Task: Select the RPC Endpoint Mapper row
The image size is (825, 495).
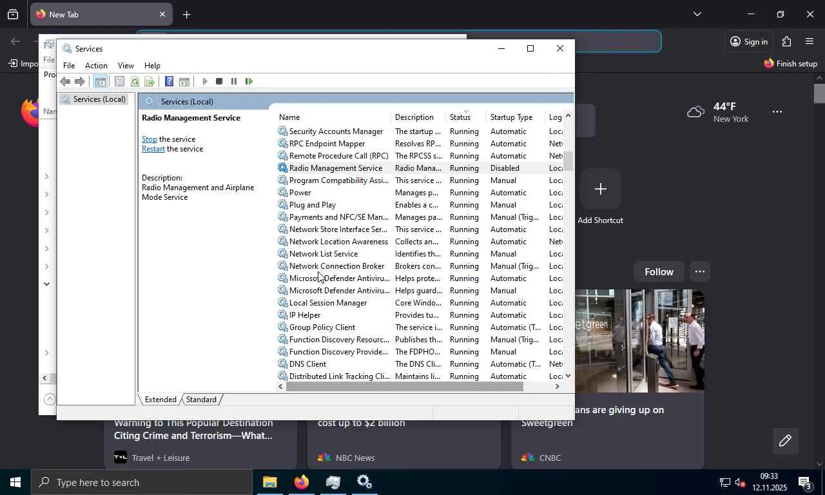Action: (419, 143)
